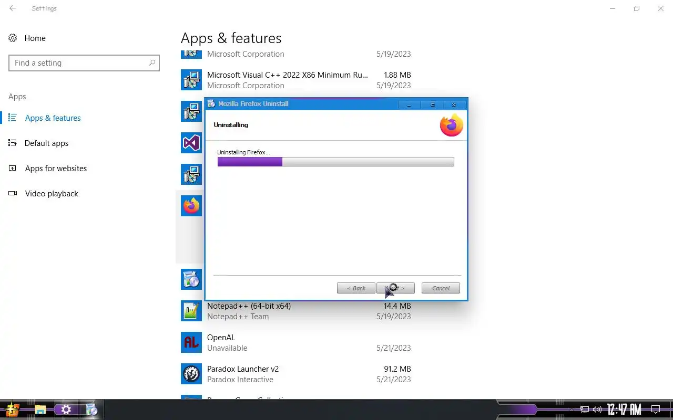Click the Apps heading in the sidebar
673x420 pixels.
click(17, 97)
